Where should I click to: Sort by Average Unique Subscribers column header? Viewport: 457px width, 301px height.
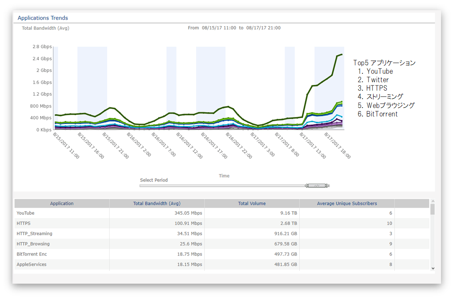[x=347, y=204]
